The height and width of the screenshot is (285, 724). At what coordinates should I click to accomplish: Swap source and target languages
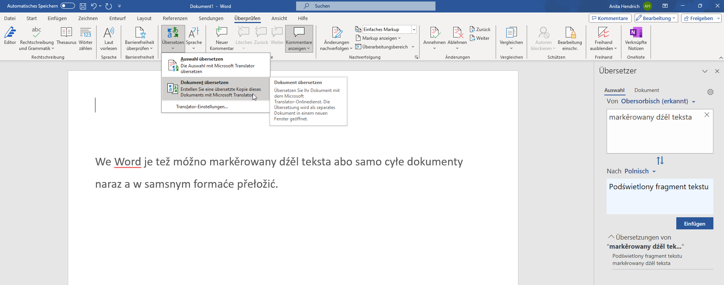[660, 160]
